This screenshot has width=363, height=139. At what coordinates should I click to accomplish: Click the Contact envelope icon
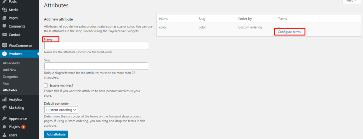(x=4, y=35)
